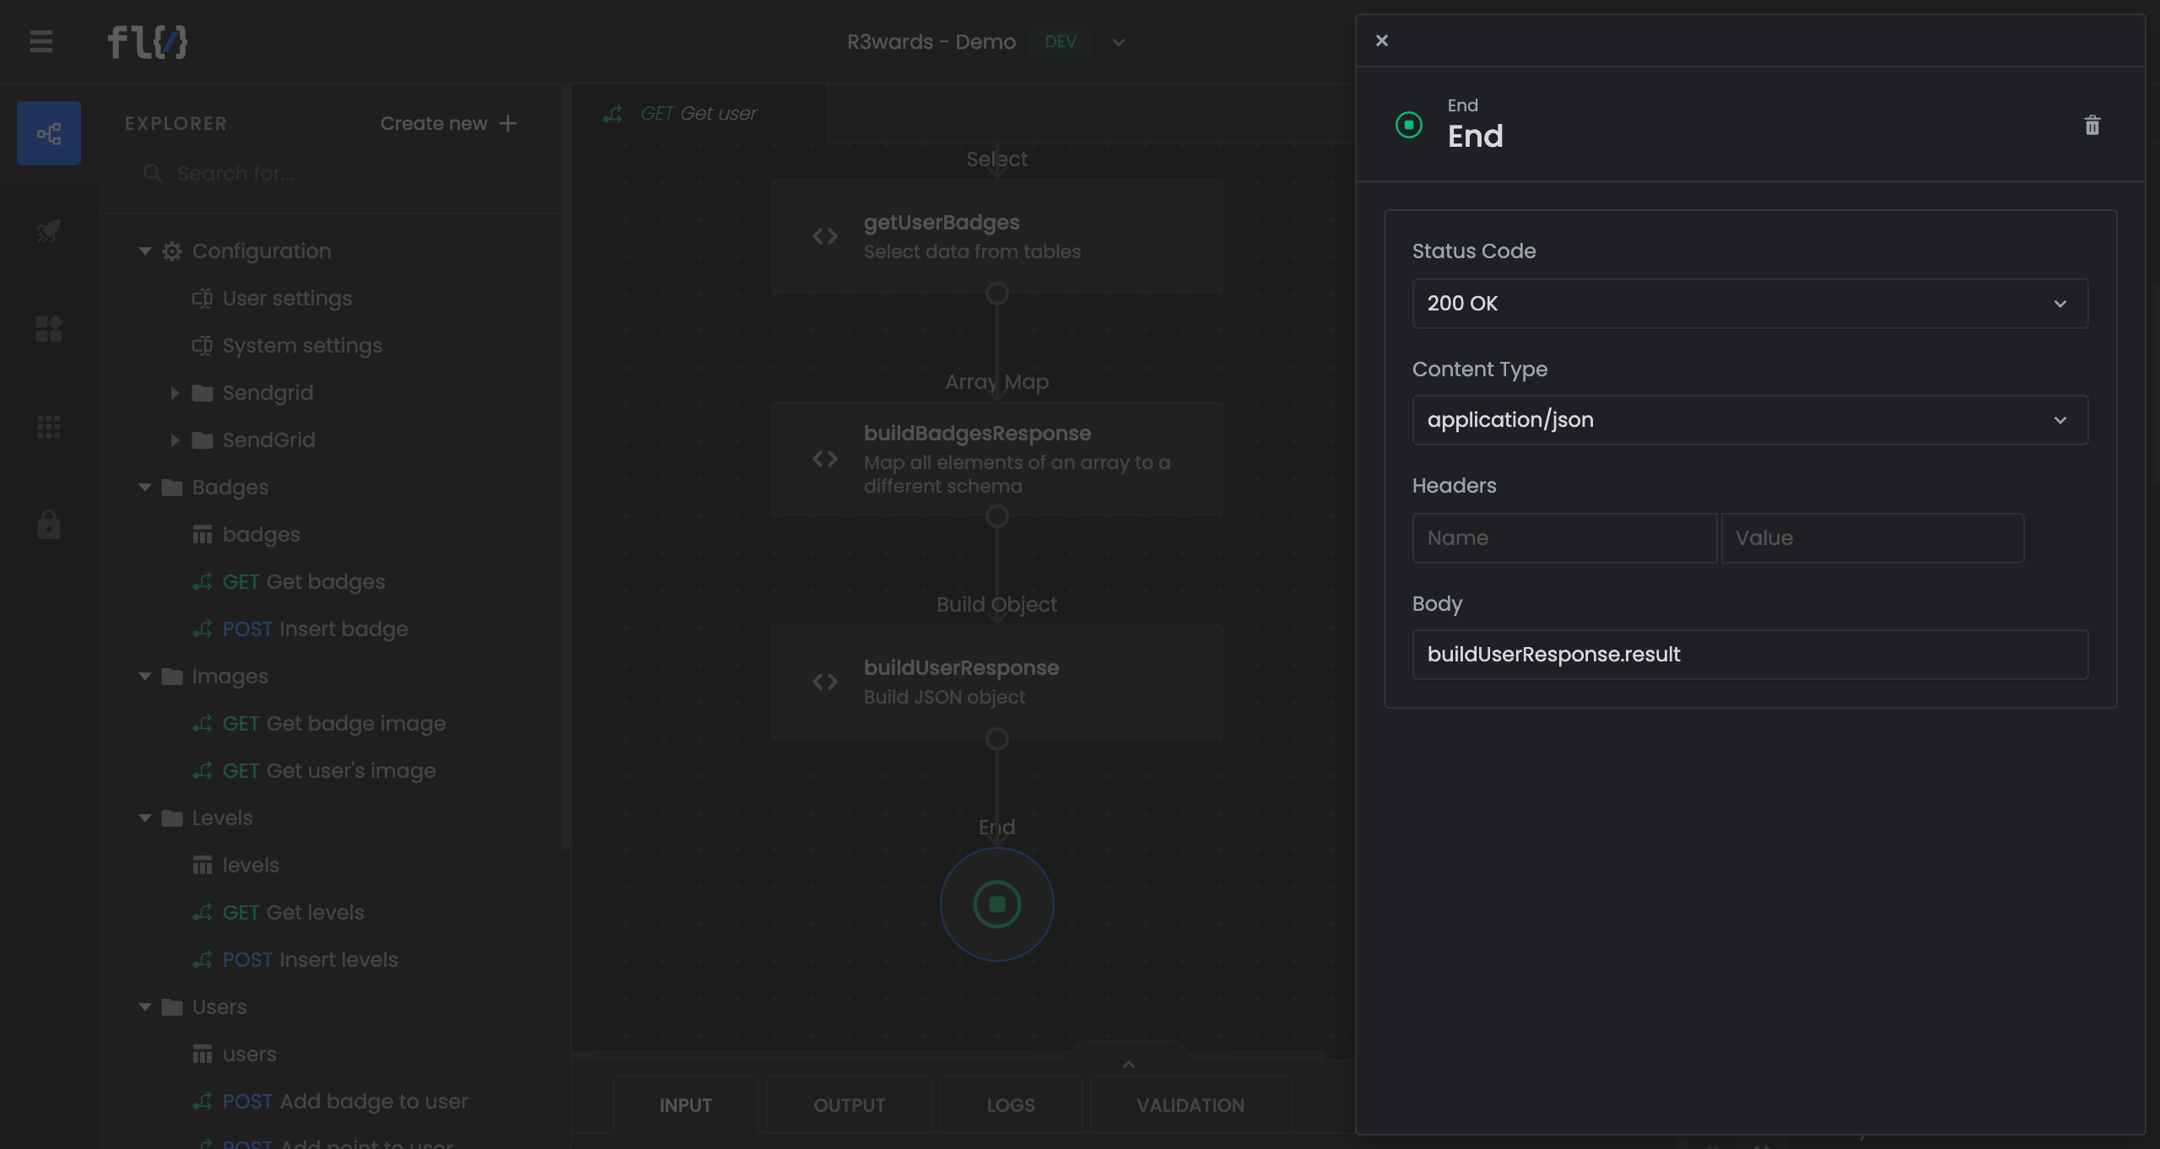This screenshot has width=2160, height=1149.
Task: Switch to the VALIDATION tab
Action: (1190, 1105)
